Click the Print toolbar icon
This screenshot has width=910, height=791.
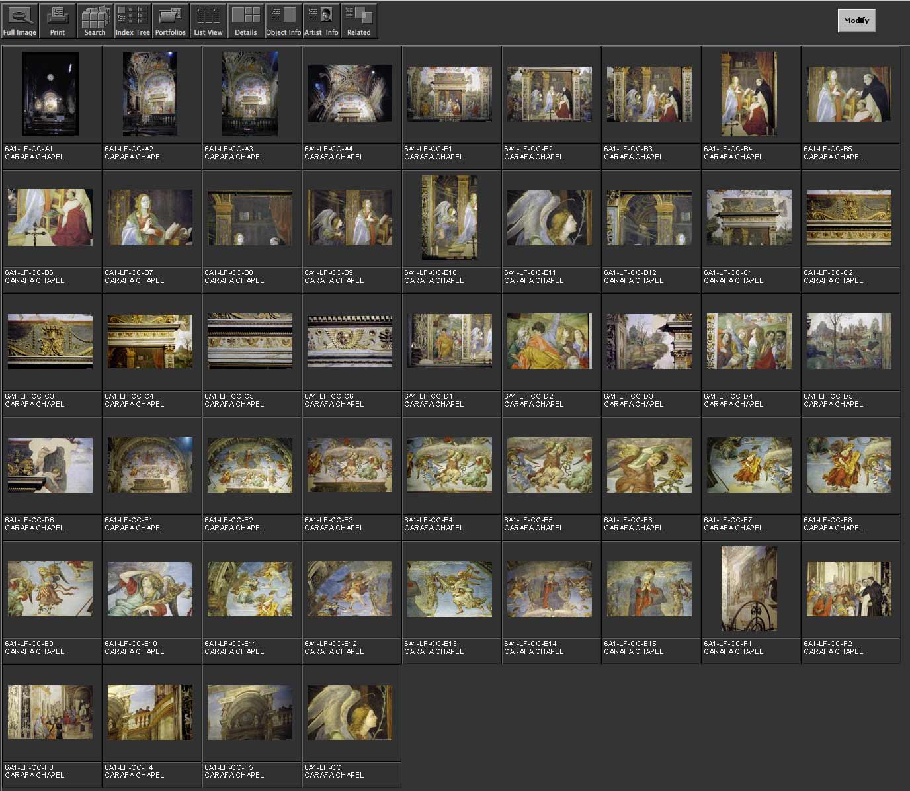[x=58, y=21]
